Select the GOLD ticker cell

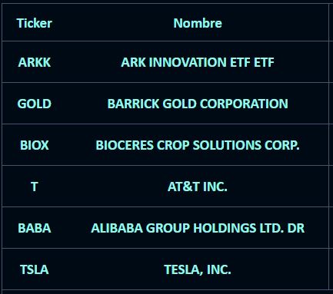tap(35, 104)
